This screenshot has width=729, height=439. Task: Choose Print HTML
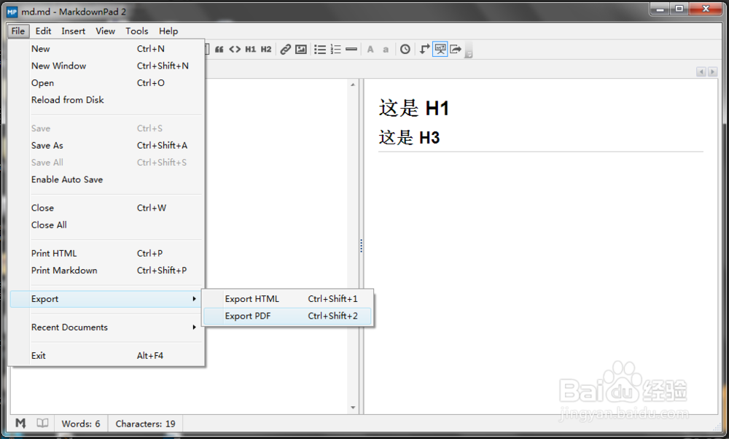pos(107,254)
